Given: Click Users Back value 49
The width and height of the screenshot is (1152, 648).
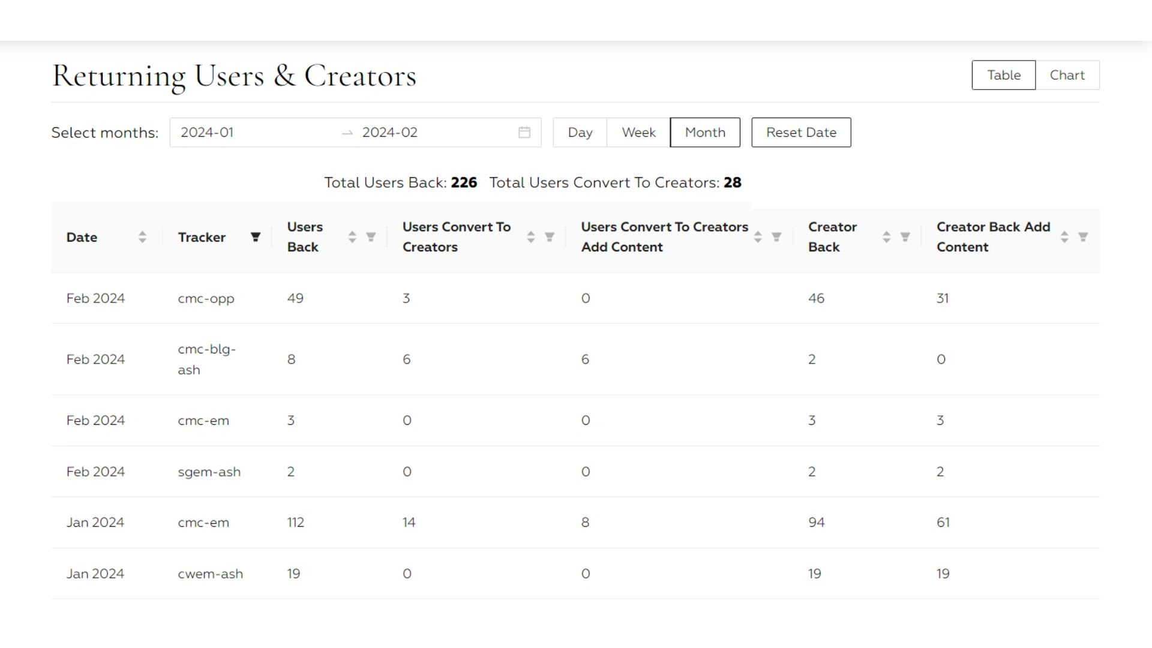Looking at the screenshot, I should 295,298.
